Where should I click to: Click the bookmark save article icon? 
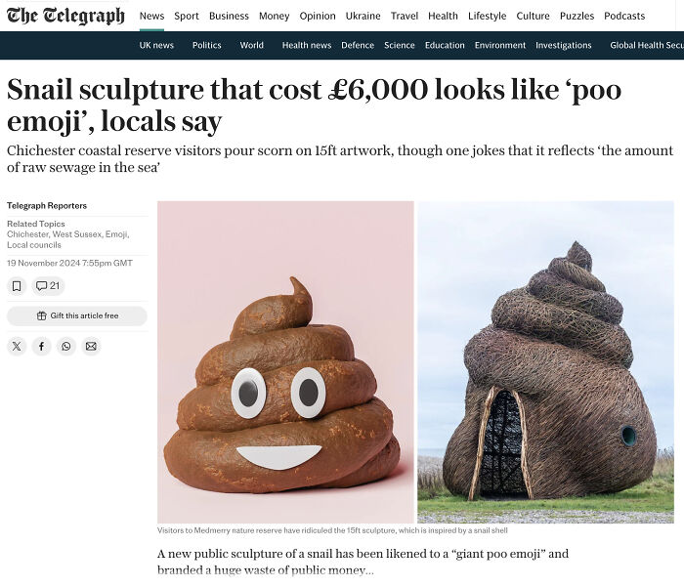click(17, 286)
